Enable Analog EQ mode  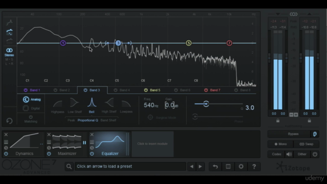click(x=32, y=100)
